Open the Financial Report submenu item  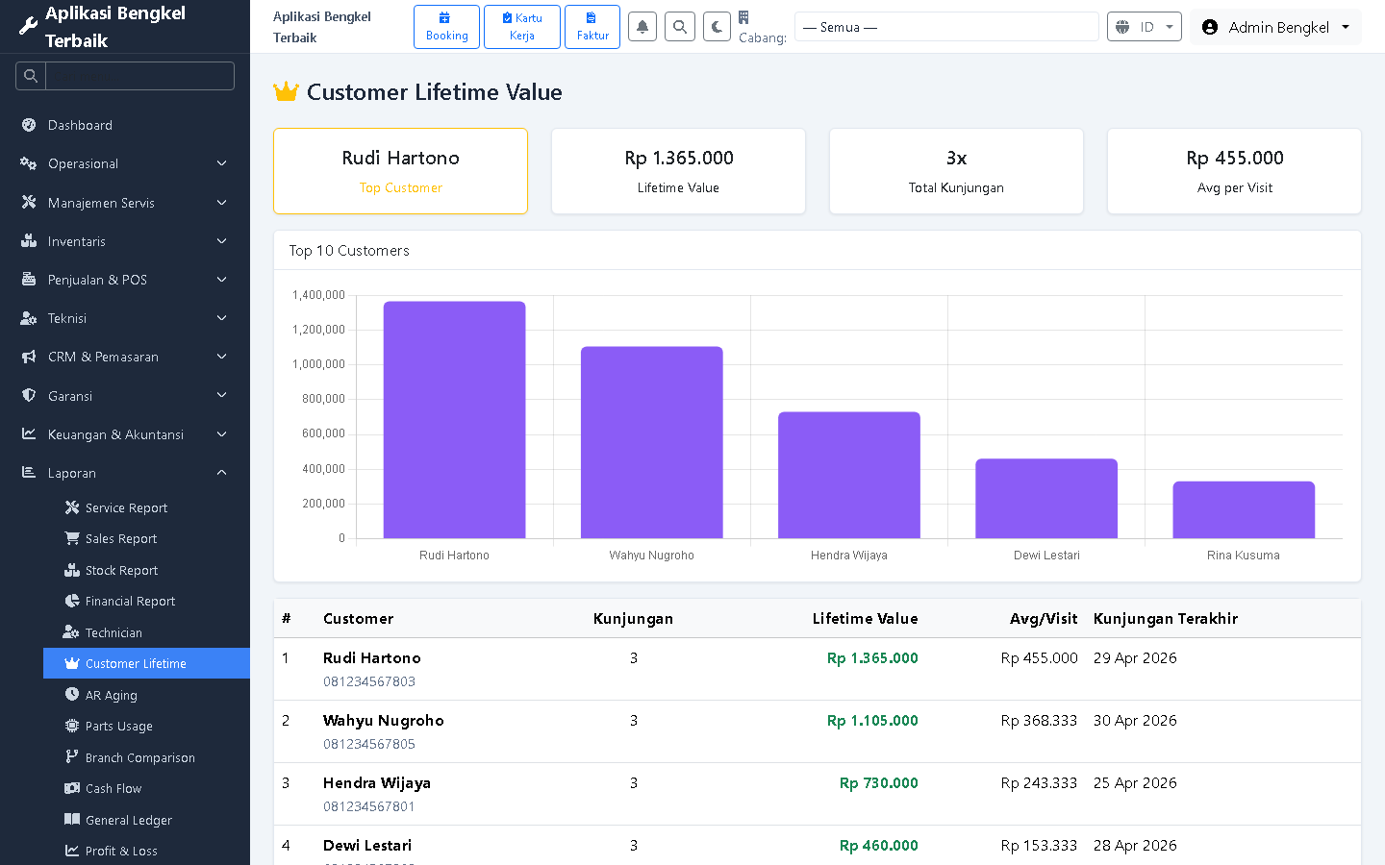[x=146, y=602]
